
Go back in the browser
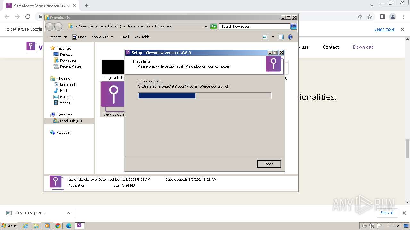click(x=7, y=17)
